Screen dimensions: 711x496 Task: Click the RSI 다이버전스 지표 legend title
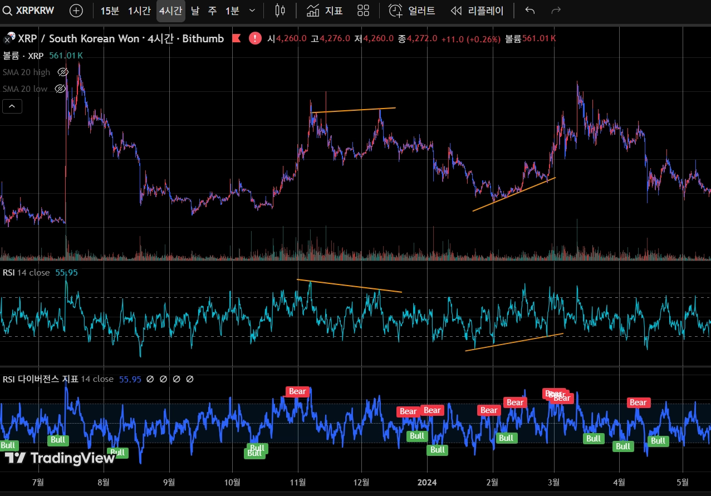tap(40, 379)
